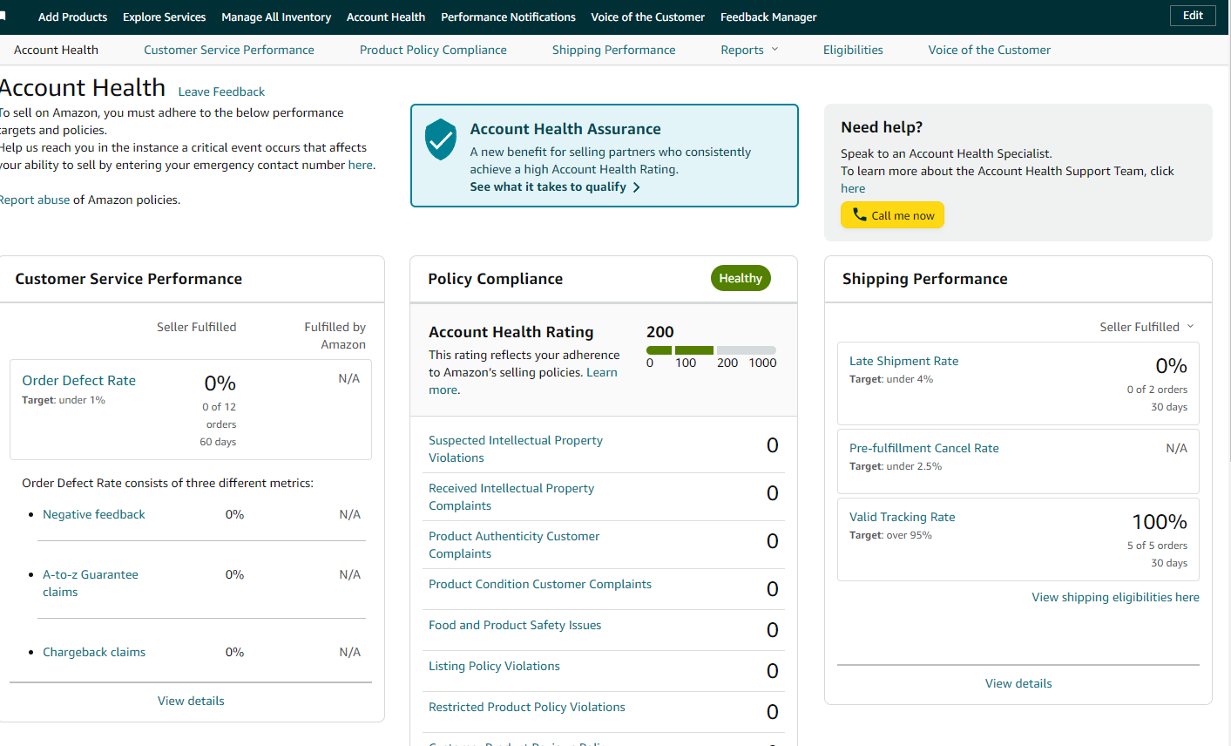
Task: Click View details under Customer Service Performance
Action: pyautogui.click(x=191, y=701)
